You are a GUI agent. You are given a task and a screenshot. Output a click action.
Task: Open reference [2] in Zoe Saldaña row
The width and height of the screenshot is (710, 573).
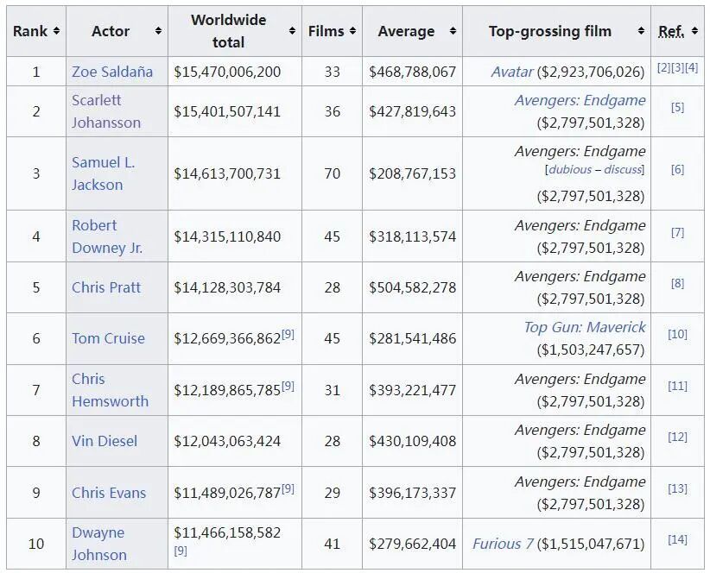pos(664,68)
